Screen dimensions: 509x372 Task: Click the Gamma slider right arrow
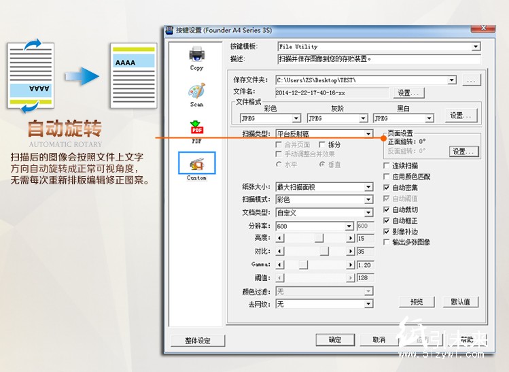point(351,265)
